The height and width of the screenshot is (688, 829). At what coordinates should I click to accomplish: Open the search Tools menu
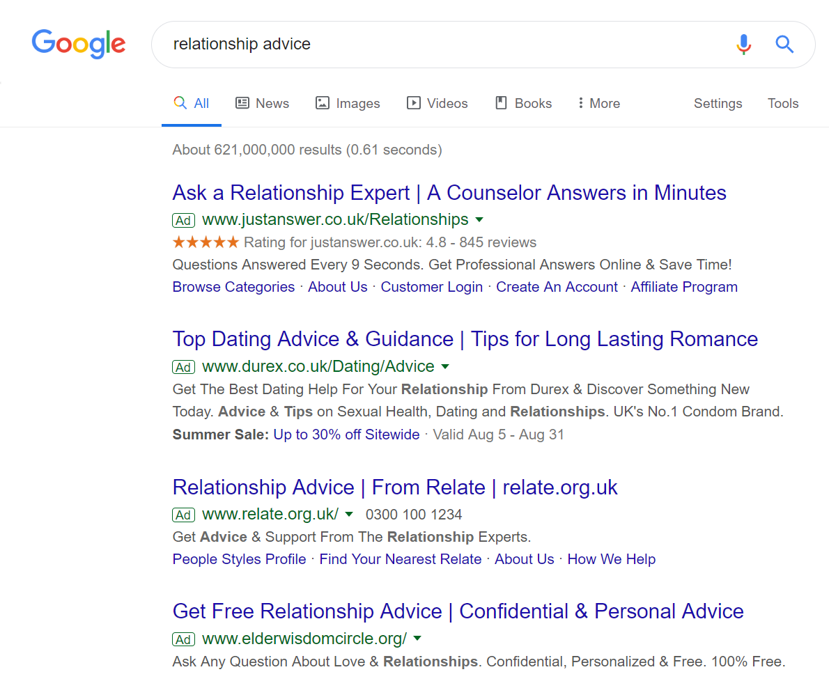783,104
